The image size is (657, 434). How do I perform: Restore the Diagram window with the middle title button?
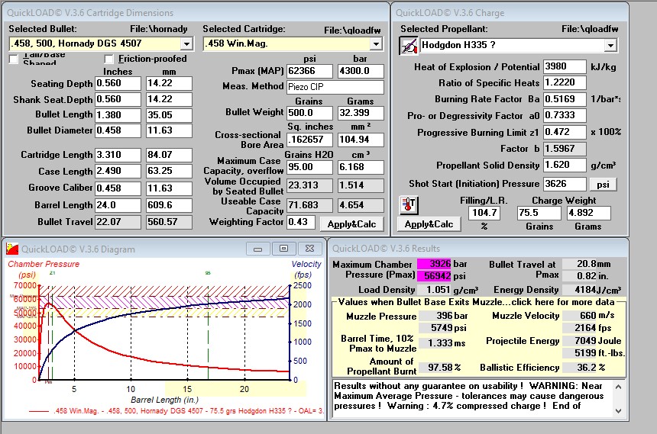point(283,249)
